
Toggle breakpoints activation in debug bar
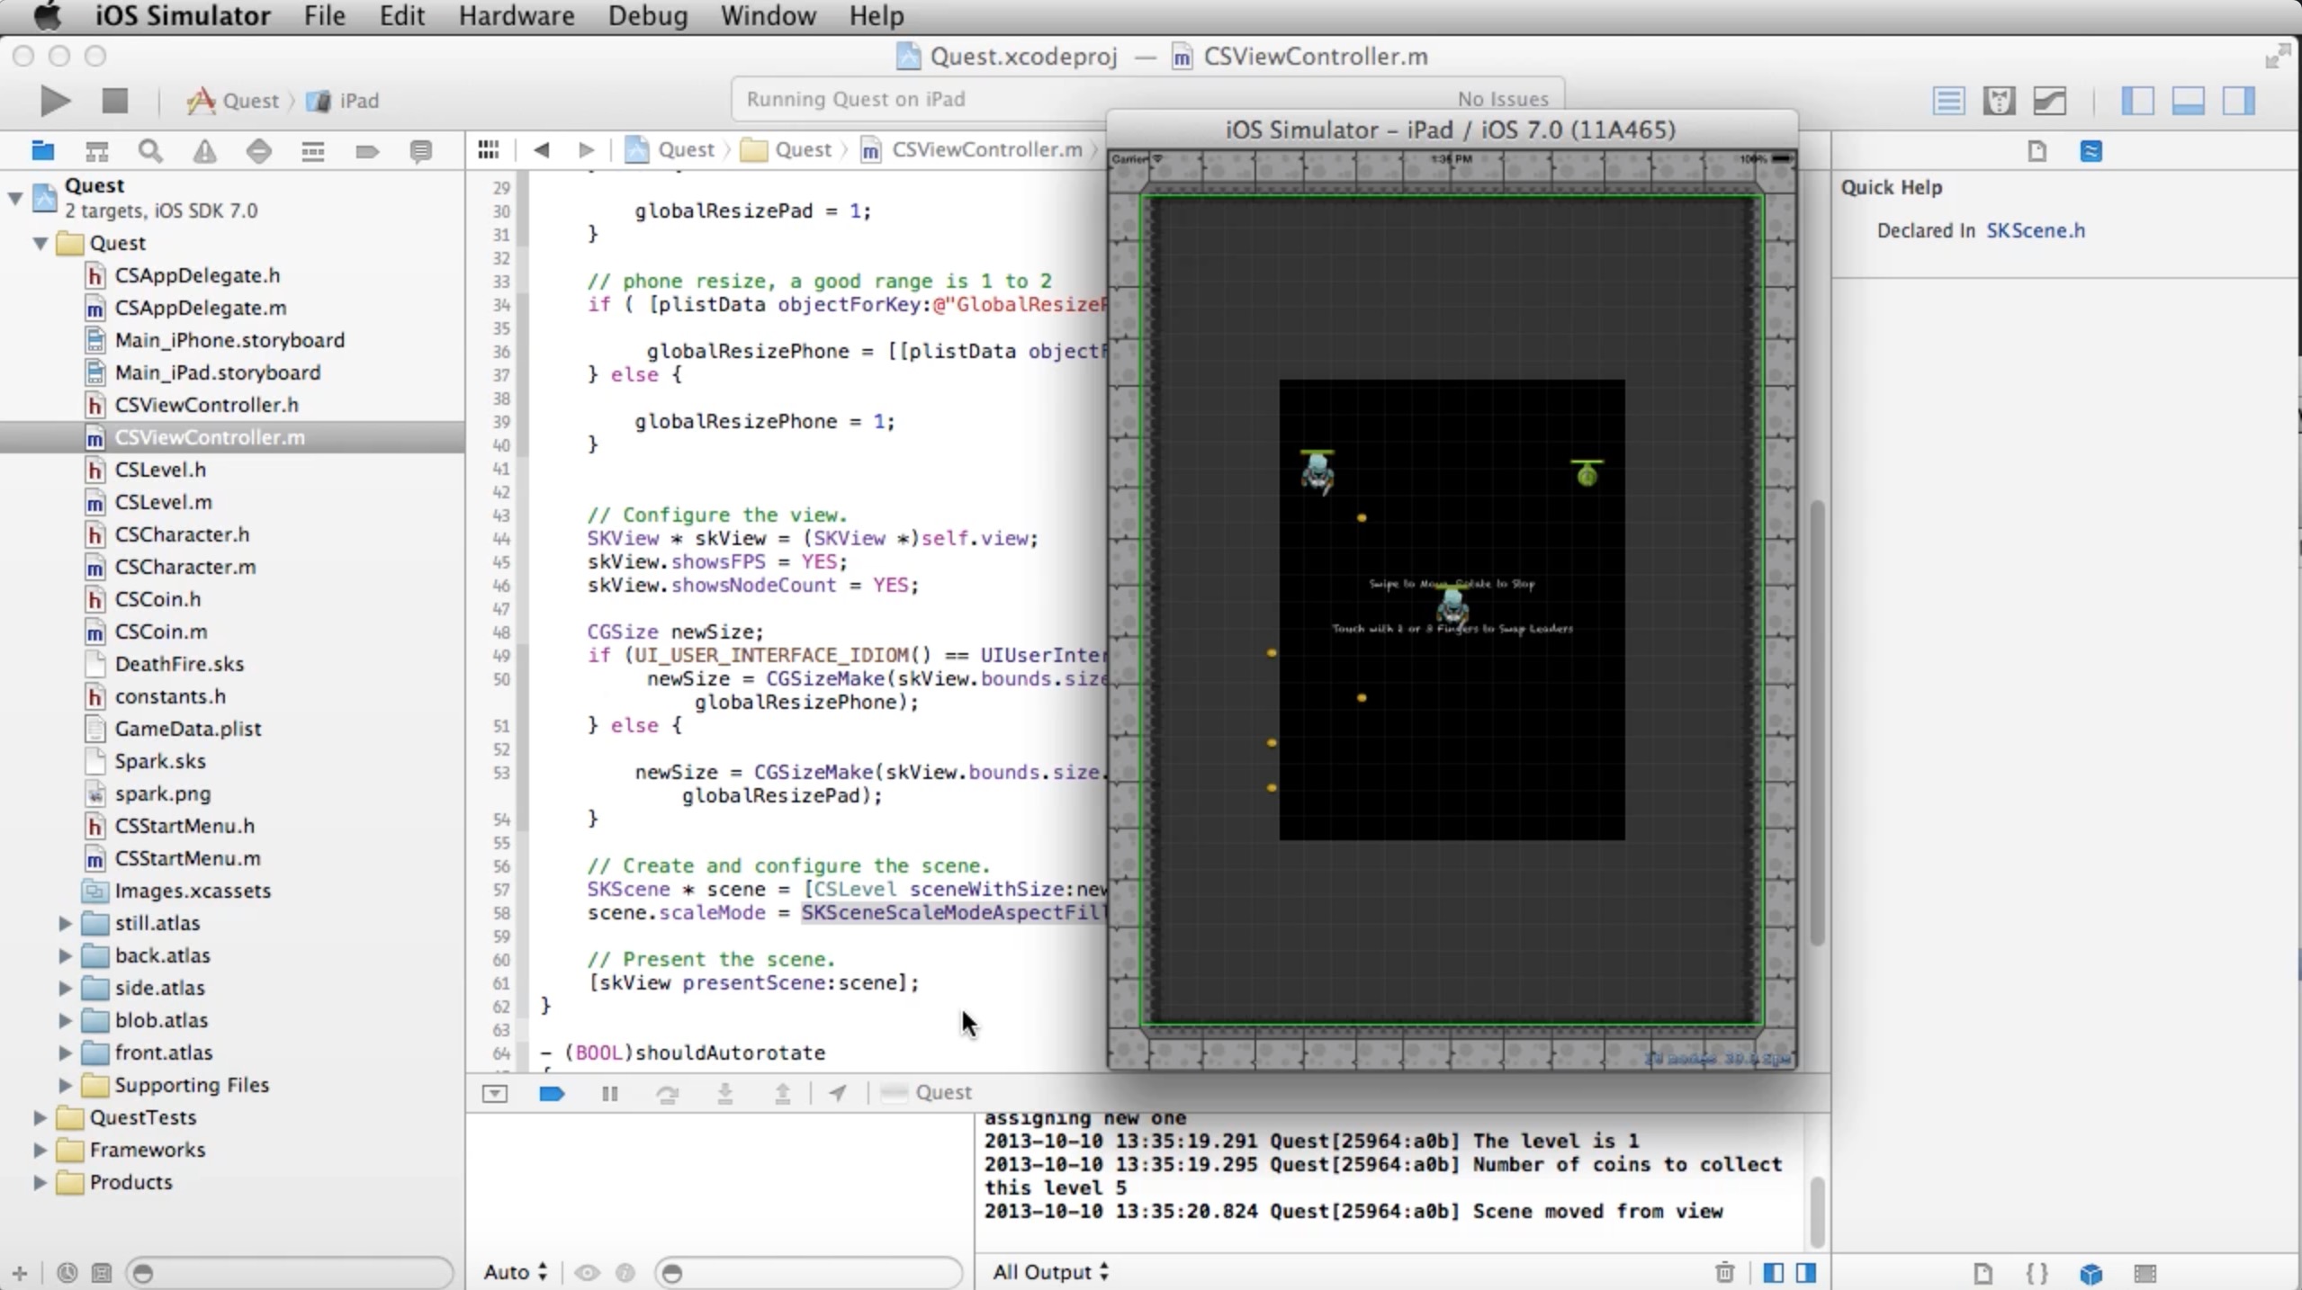coord(551,1093)
